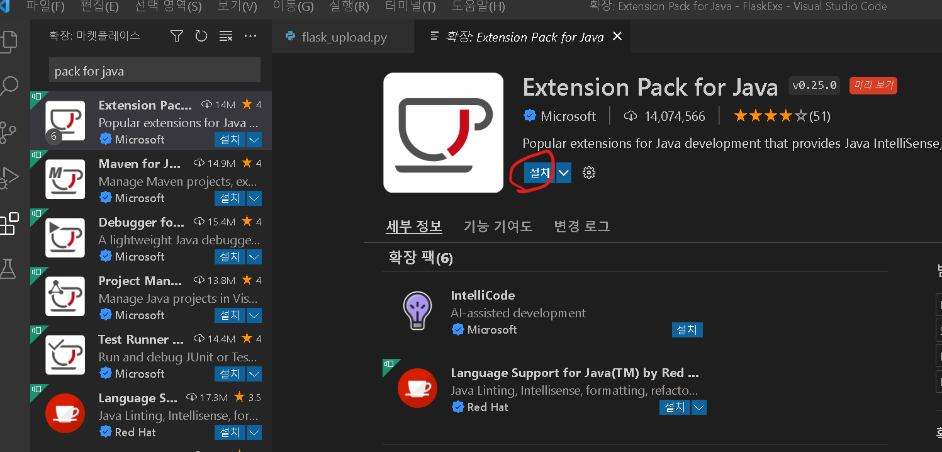Viewport: 942px width, 452px height.
Task: Click the Microsoft publisher link on detail page
Action: [568, 116]
